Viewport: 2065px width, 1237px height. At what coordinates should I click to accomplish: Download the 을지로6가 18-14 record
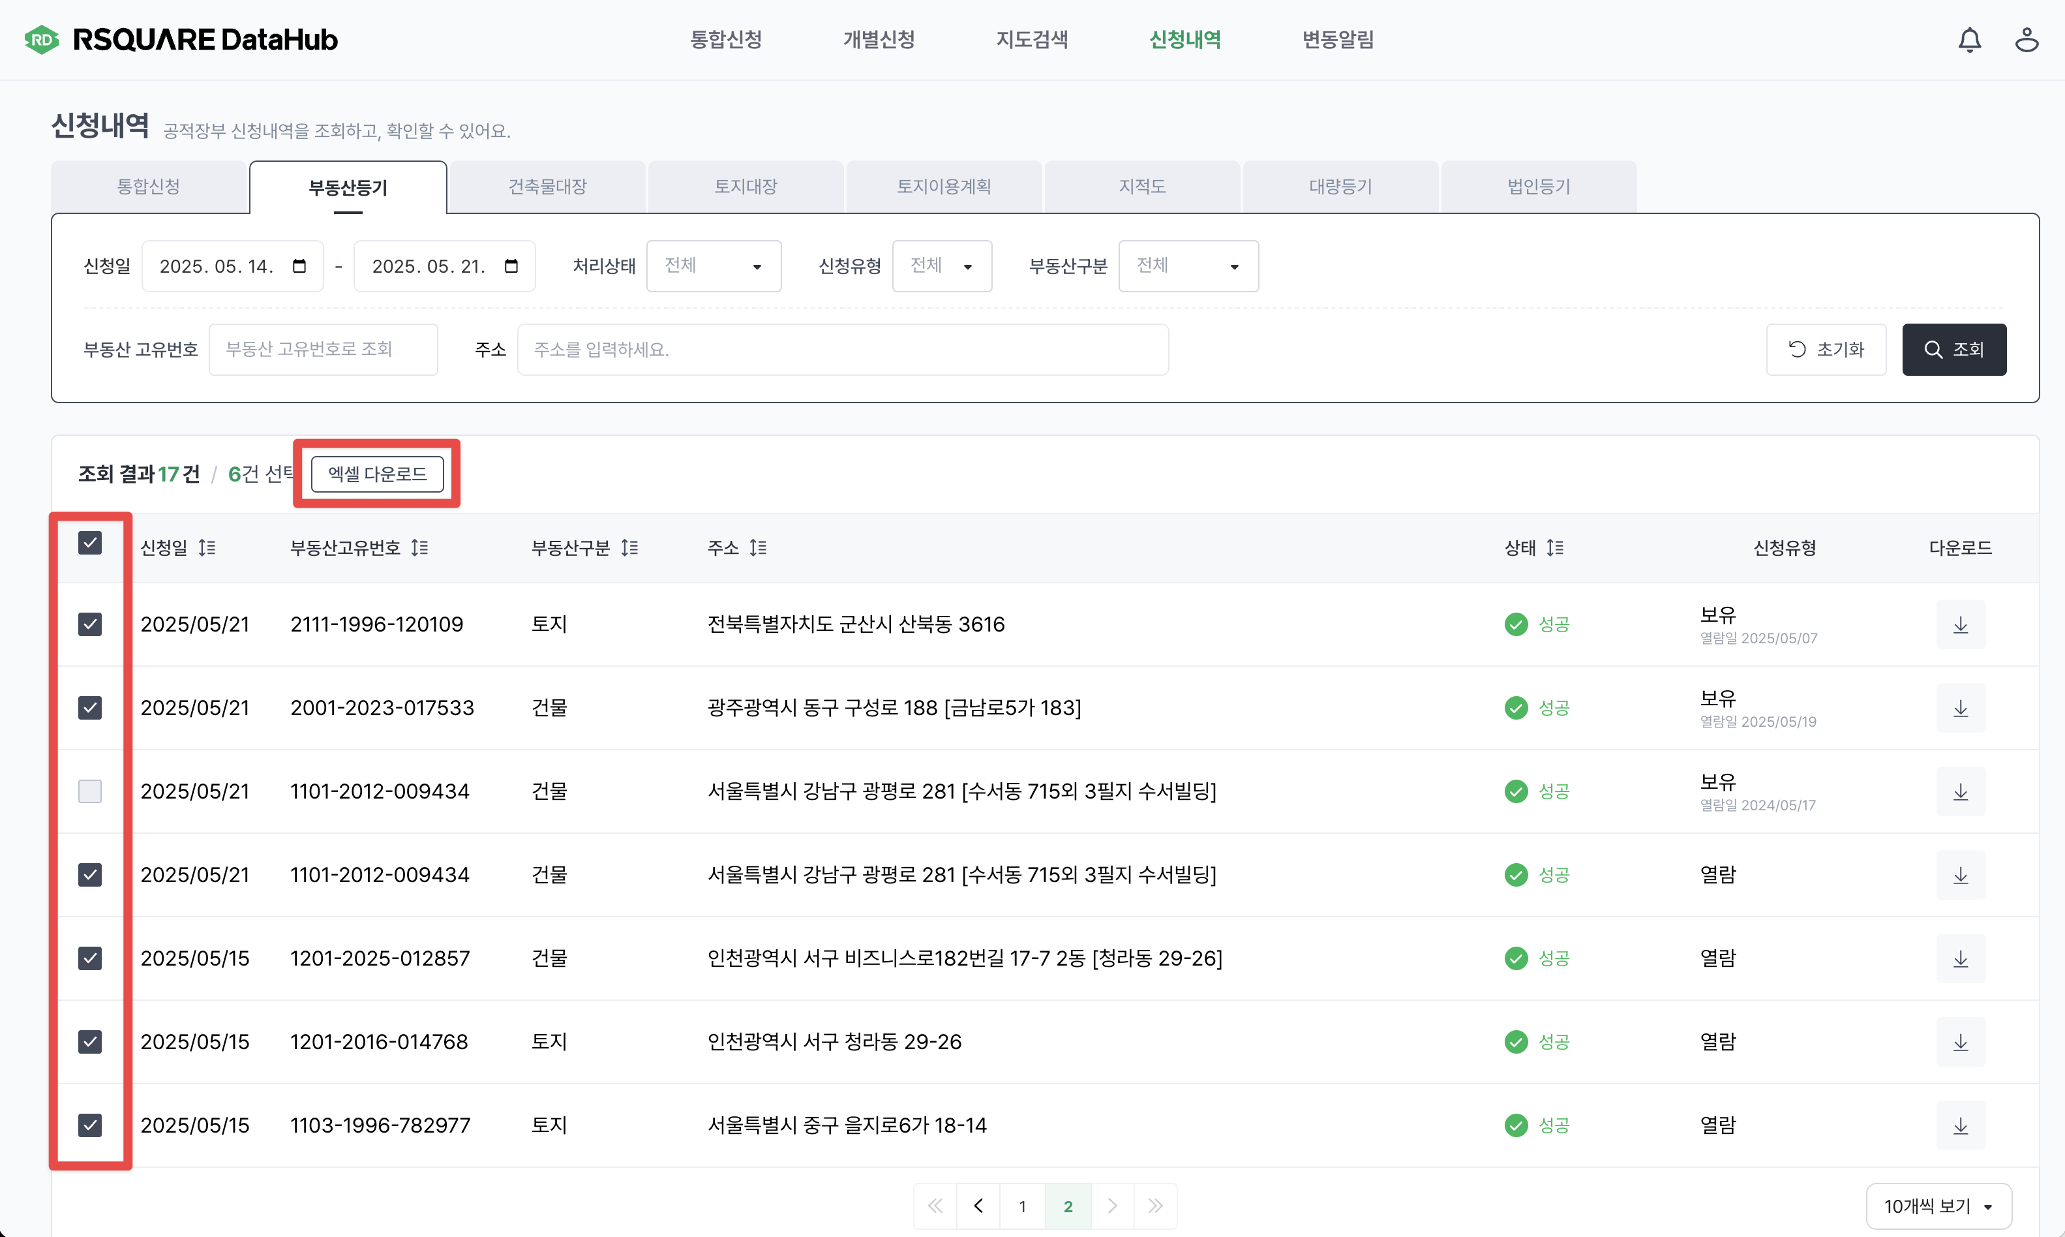[1960, 1125]
